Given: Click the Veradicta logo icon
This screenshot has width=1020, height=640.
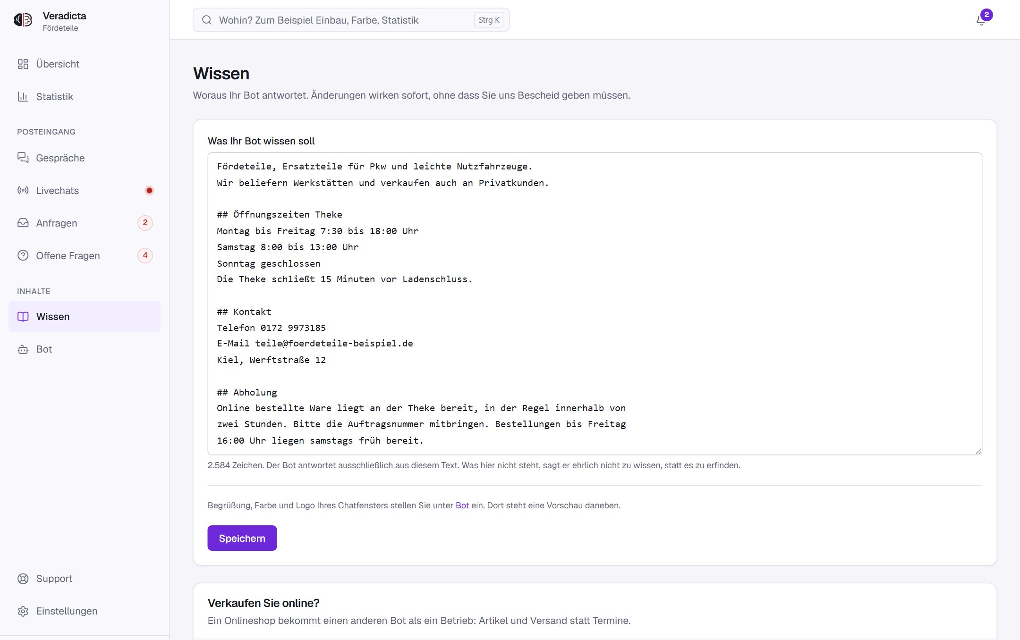Looking at the screenshot, I should point(23,20).
